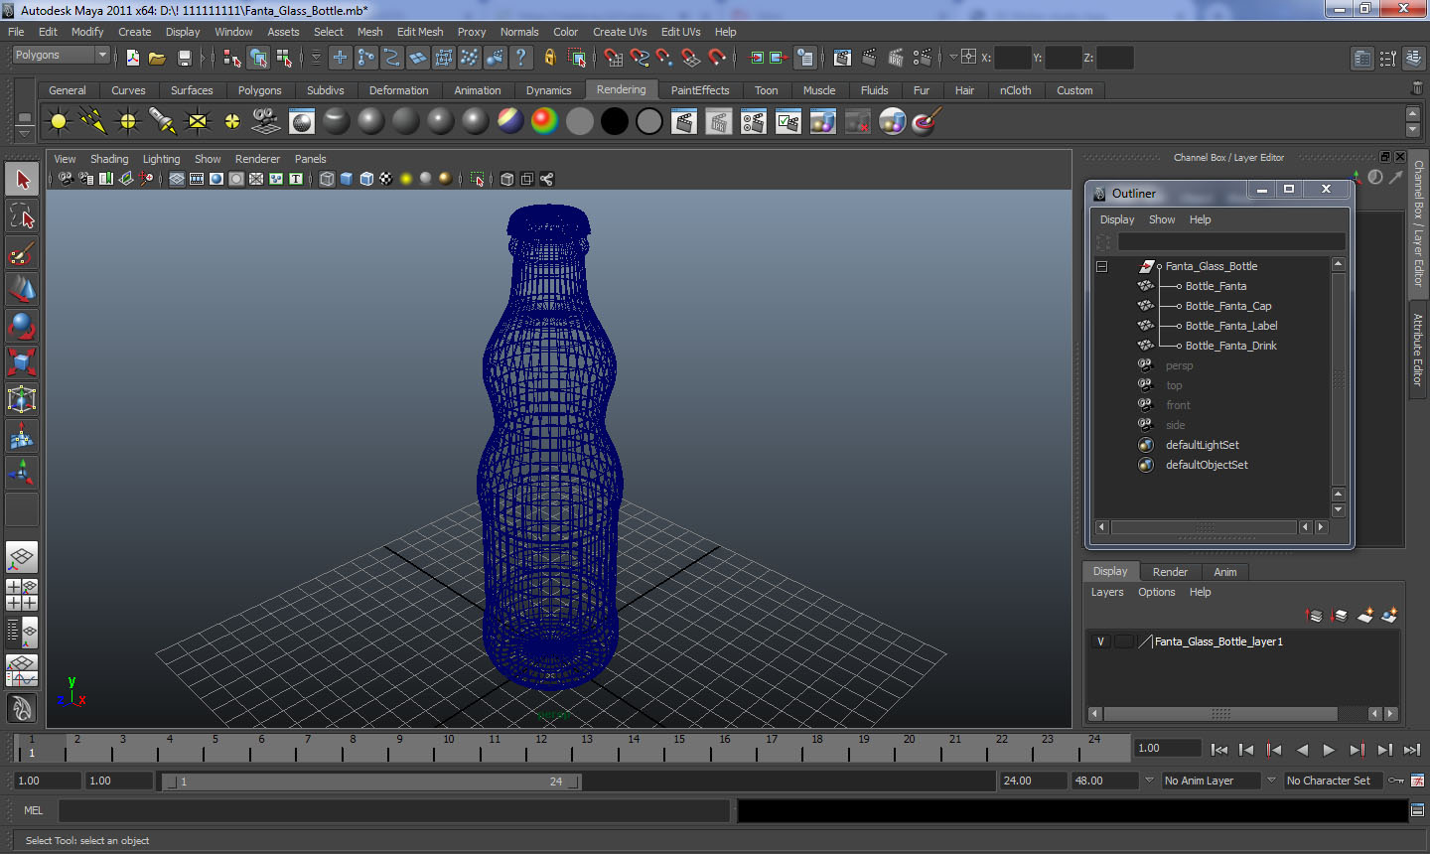Create new empty layer icon
Image resolution: width=1430 pixels, height=854 pixels.
point(1365,616)
